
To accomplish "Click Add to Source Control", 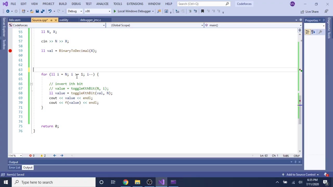I will pyautogui.click(x=300, y=175).
